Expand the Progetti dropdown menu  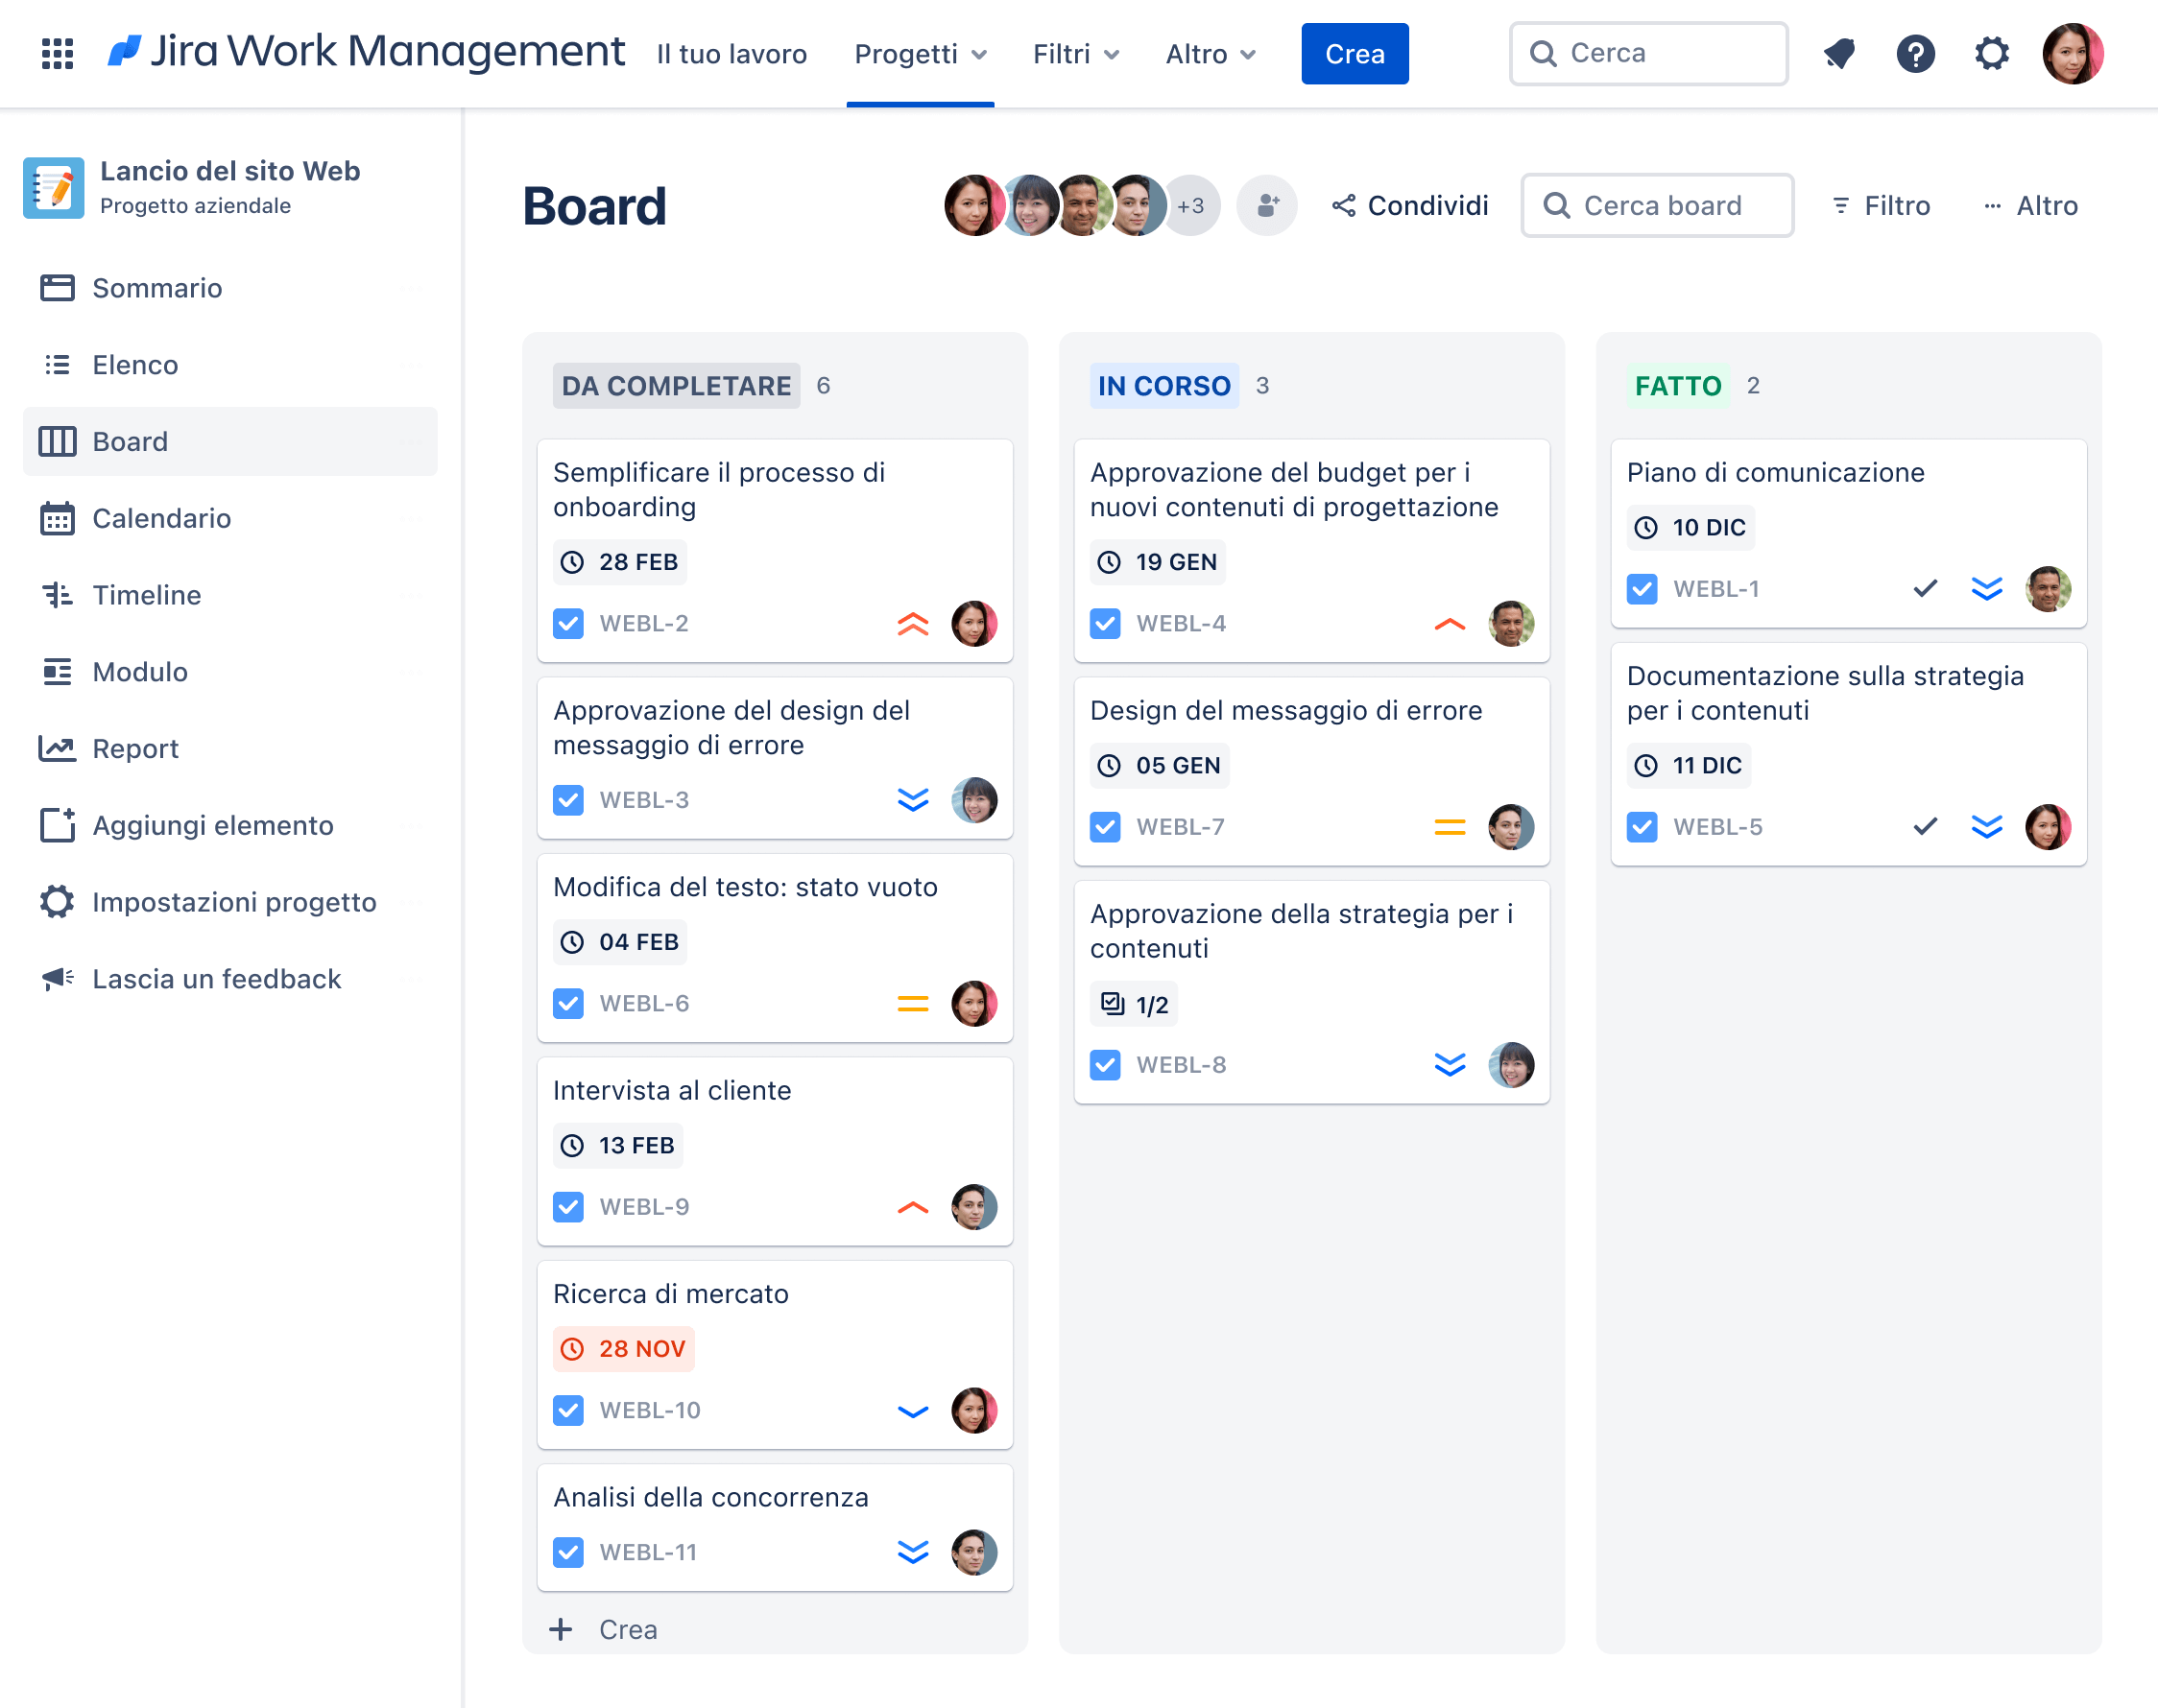(921, 54)
